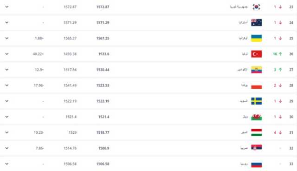Image resolution: width=297 pixels, height=171 pixels.
Task: Open the team name link beside Turkey flag
Action: click(245, 54)
